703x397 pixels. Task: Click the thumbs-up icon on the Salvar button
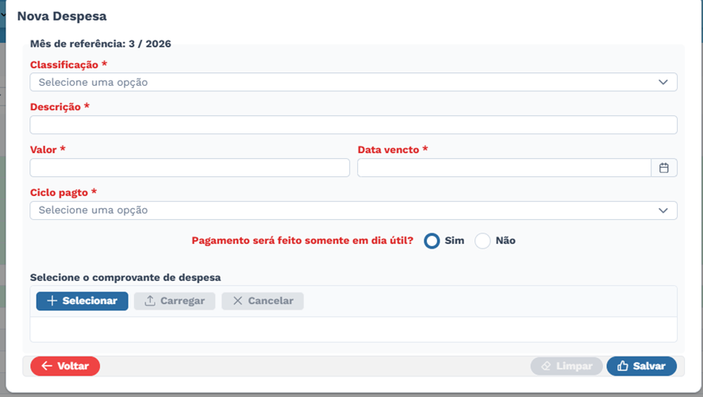(x=623, y=366)
